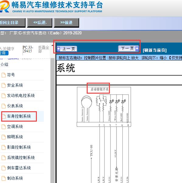Viewport: 182px width, 183px height.
Task: Open the 照明系统 tree item
Action: click(x=15, y=137)
